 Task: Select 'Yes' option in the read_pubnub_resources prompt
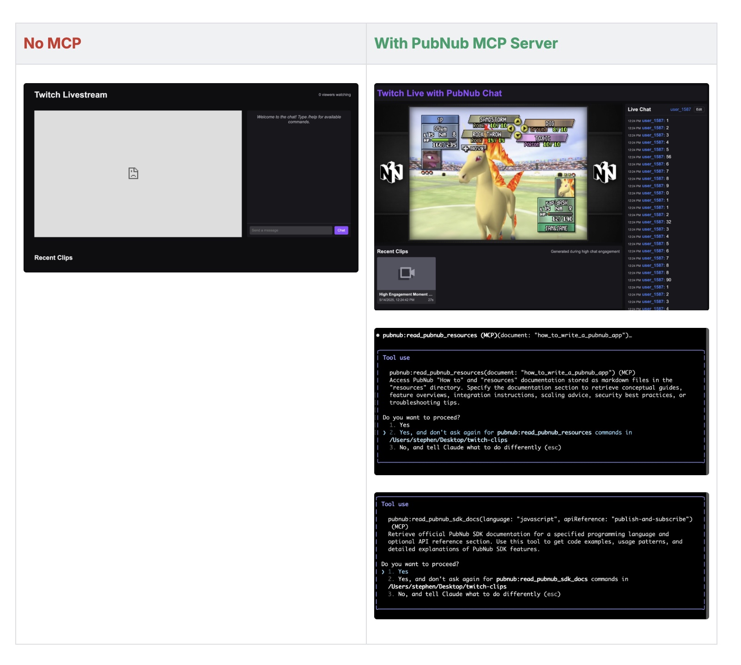pyautogui.click(x=404, y=425)
